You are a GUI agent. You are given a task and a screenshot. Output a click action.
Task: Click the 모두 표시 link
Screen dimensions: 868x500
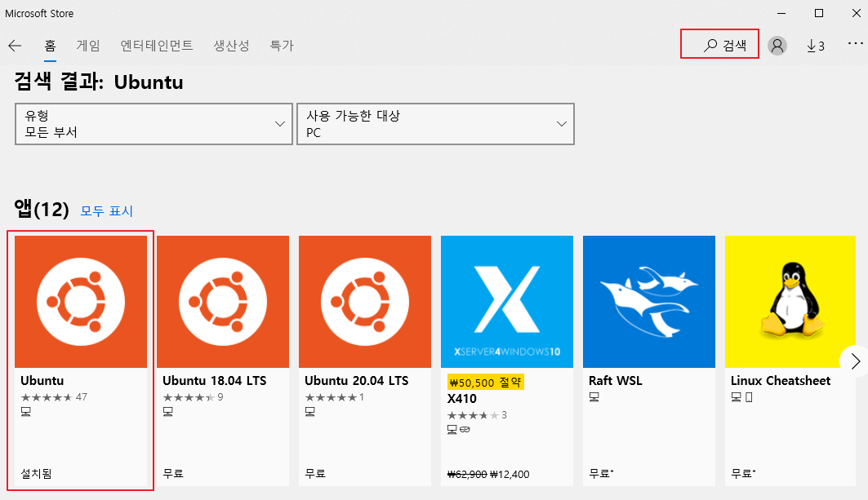click(107, 210)
